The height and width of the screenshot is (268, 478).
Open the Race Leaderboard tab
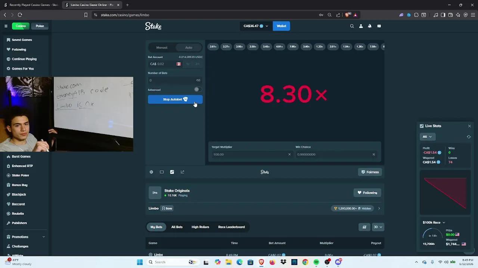232,227
